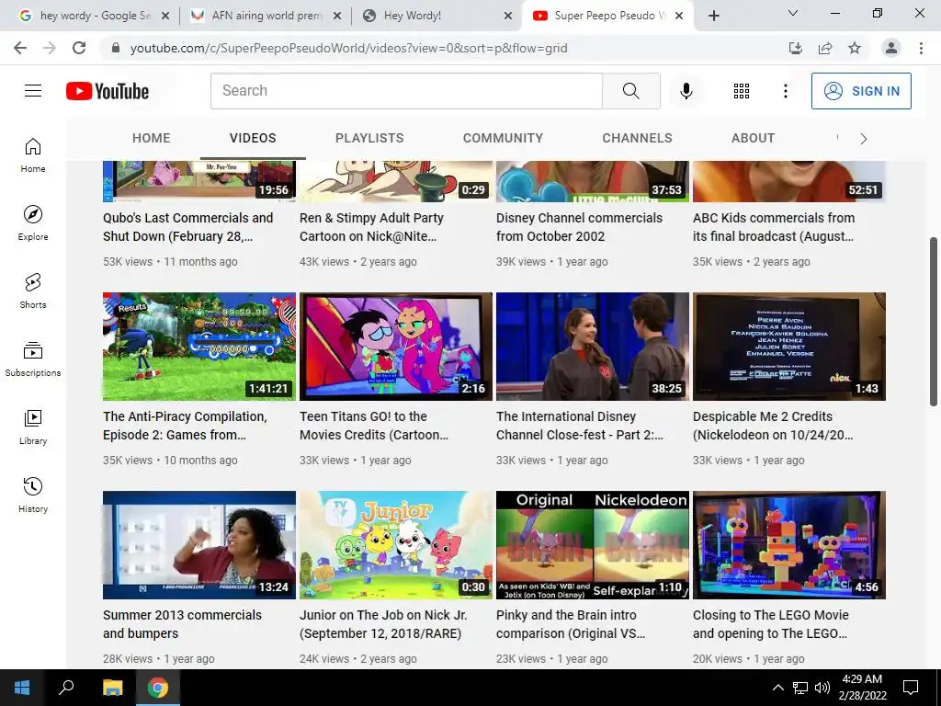This screenshot has height=706, width=941.
Task: Switch to the channel HOME tab
Action: 152,138
